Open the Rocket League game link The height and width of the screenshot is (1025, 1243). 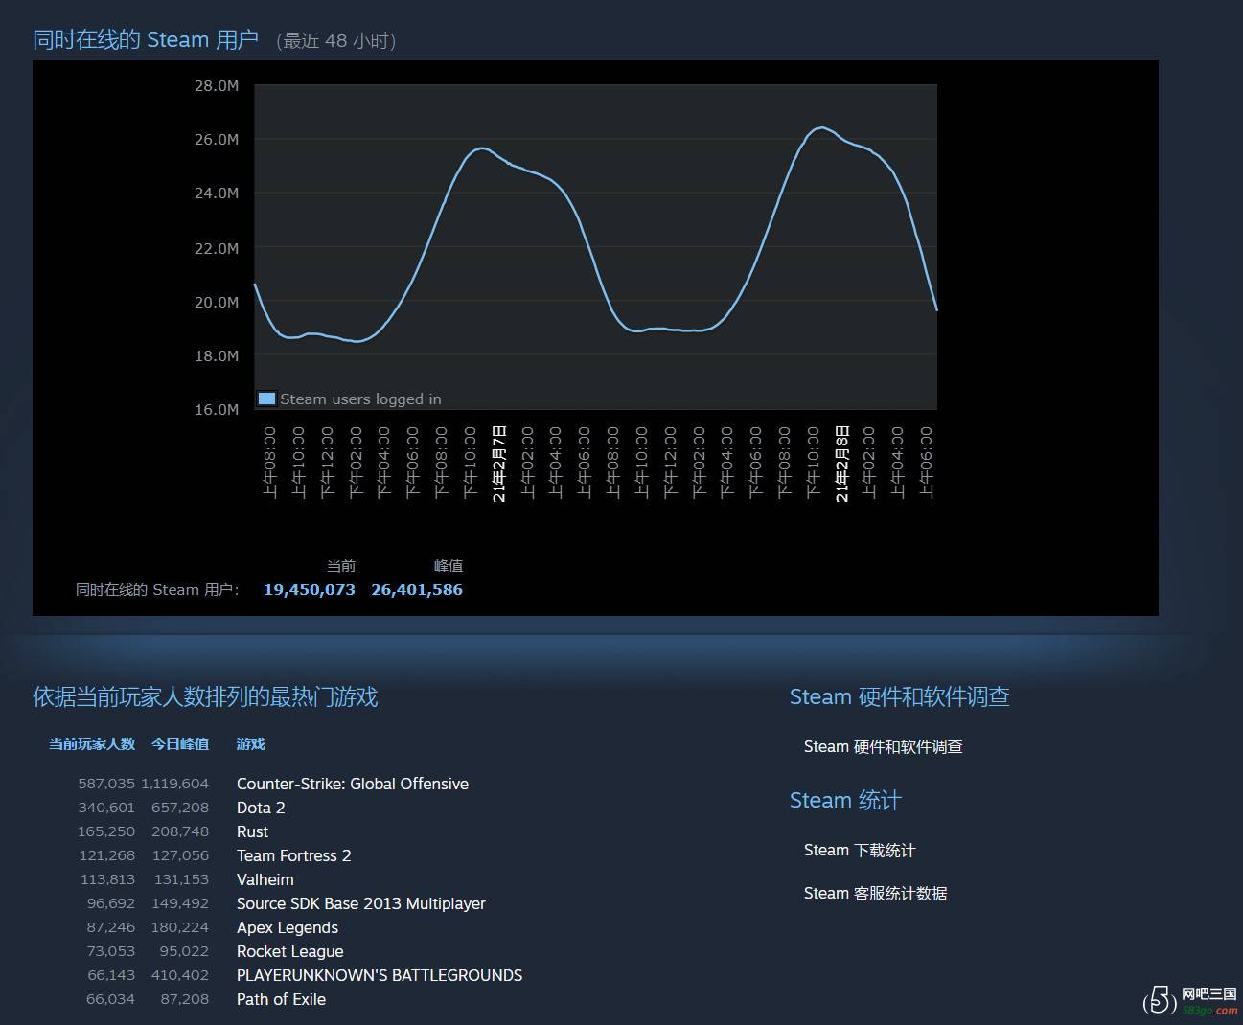pyautogui.click(x=290, y=951)
